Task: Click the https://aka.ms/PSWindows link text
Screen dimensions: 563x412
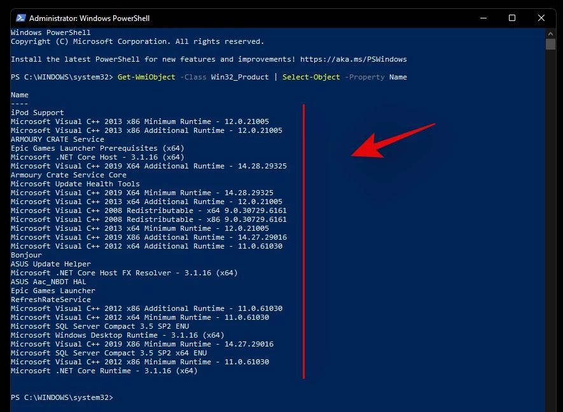Action: tap(353, 59)
